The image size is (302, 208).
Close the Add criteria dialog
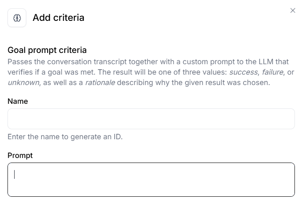pos(293,10)
